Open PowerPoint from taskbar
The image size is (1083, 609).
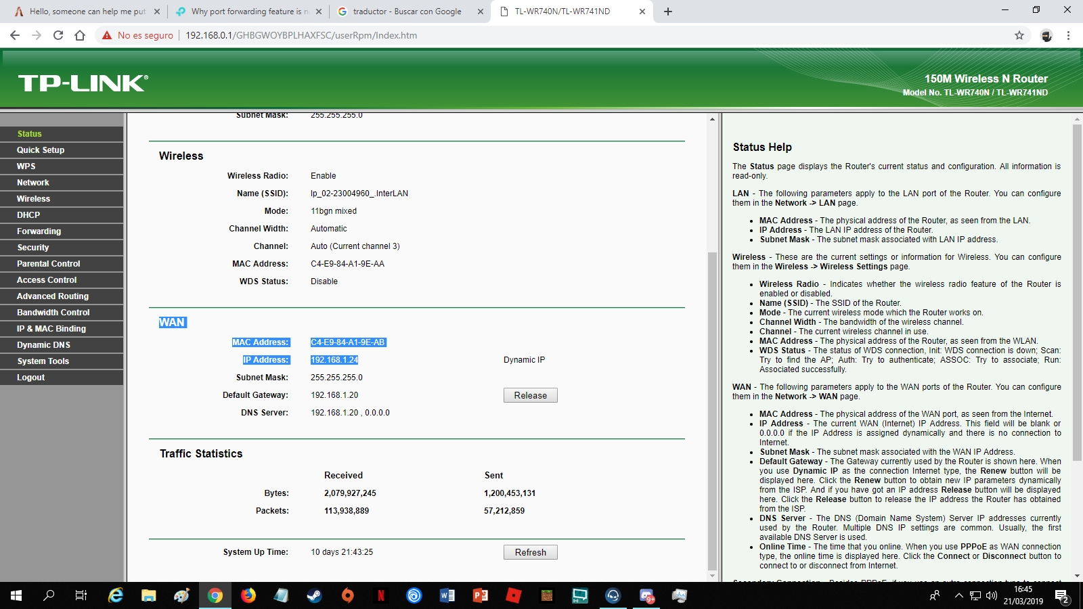click(x=481, y=595)
